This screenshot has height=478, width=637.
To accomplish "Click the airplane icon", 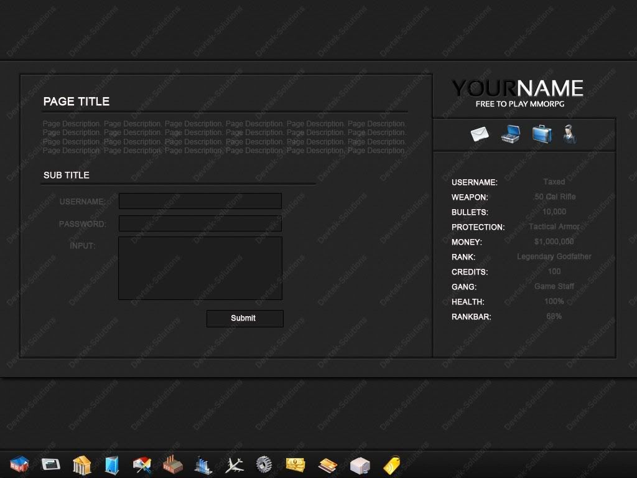I will (234, 464).
